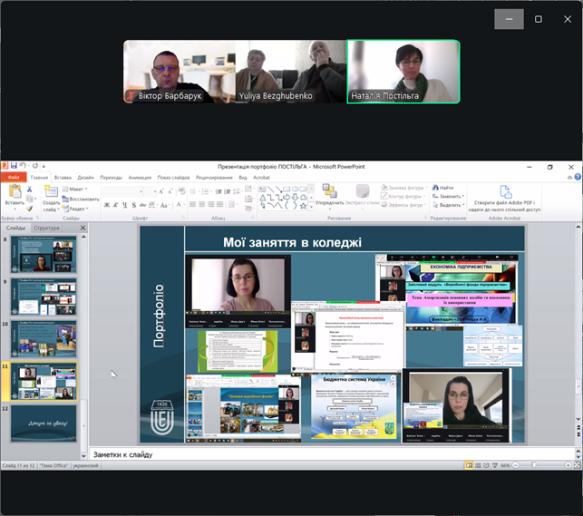Select the Format Painter brush icon
Viewport: 583px width, 516px height.
29,209
